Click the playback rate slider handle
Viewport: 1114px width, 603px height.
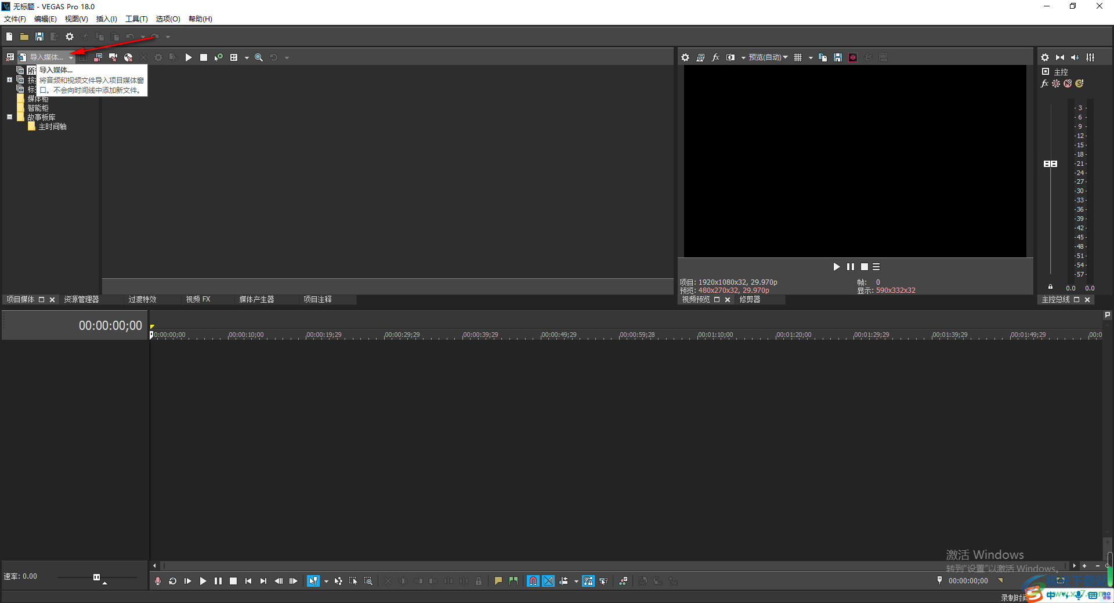click(x=96, y=577)
